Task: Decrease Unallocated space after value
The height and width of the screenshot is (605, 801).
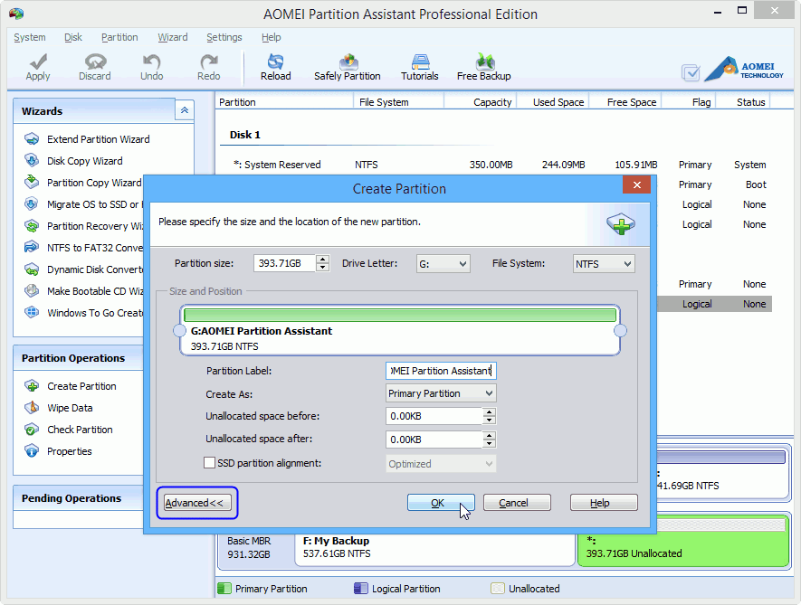Action: pos(489,443)
